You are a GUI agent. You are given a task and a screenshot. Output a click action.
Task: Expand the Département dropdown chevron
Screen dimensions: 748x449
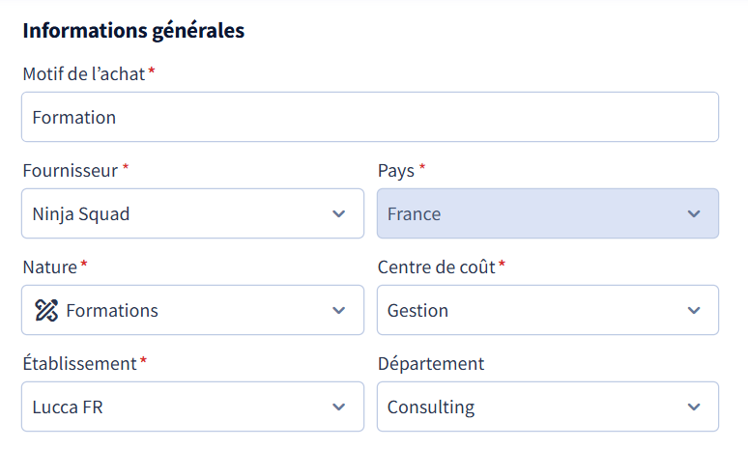point(694,407)
